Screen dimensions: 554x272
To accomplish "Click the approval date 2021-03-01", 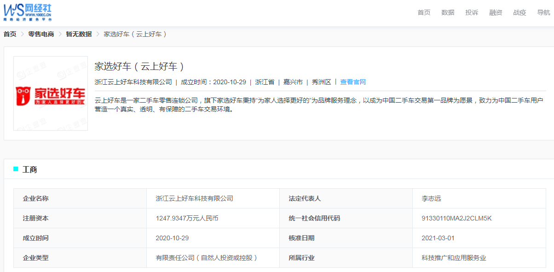I will 438,238.
